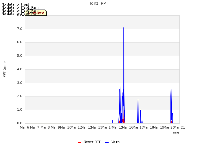Click the Mar 7 x-axis tick label
Screen dimensions: 198x148
(x=35, y=127)
